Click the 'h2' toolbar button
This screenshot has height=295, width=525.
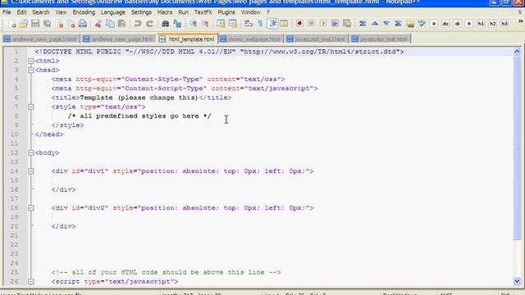tap(492, 24)
